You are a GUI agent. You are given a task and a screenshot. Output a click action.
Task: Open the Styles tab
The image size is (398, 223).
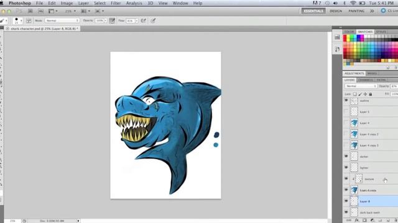pos(381,32)
